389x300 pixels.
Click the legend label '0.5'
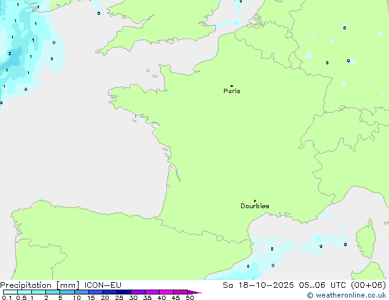point(21,298)
